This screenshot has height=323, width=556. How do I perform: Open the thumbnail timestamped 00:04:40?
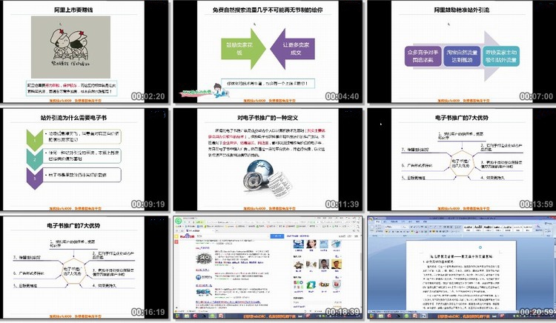pos(271,52)
